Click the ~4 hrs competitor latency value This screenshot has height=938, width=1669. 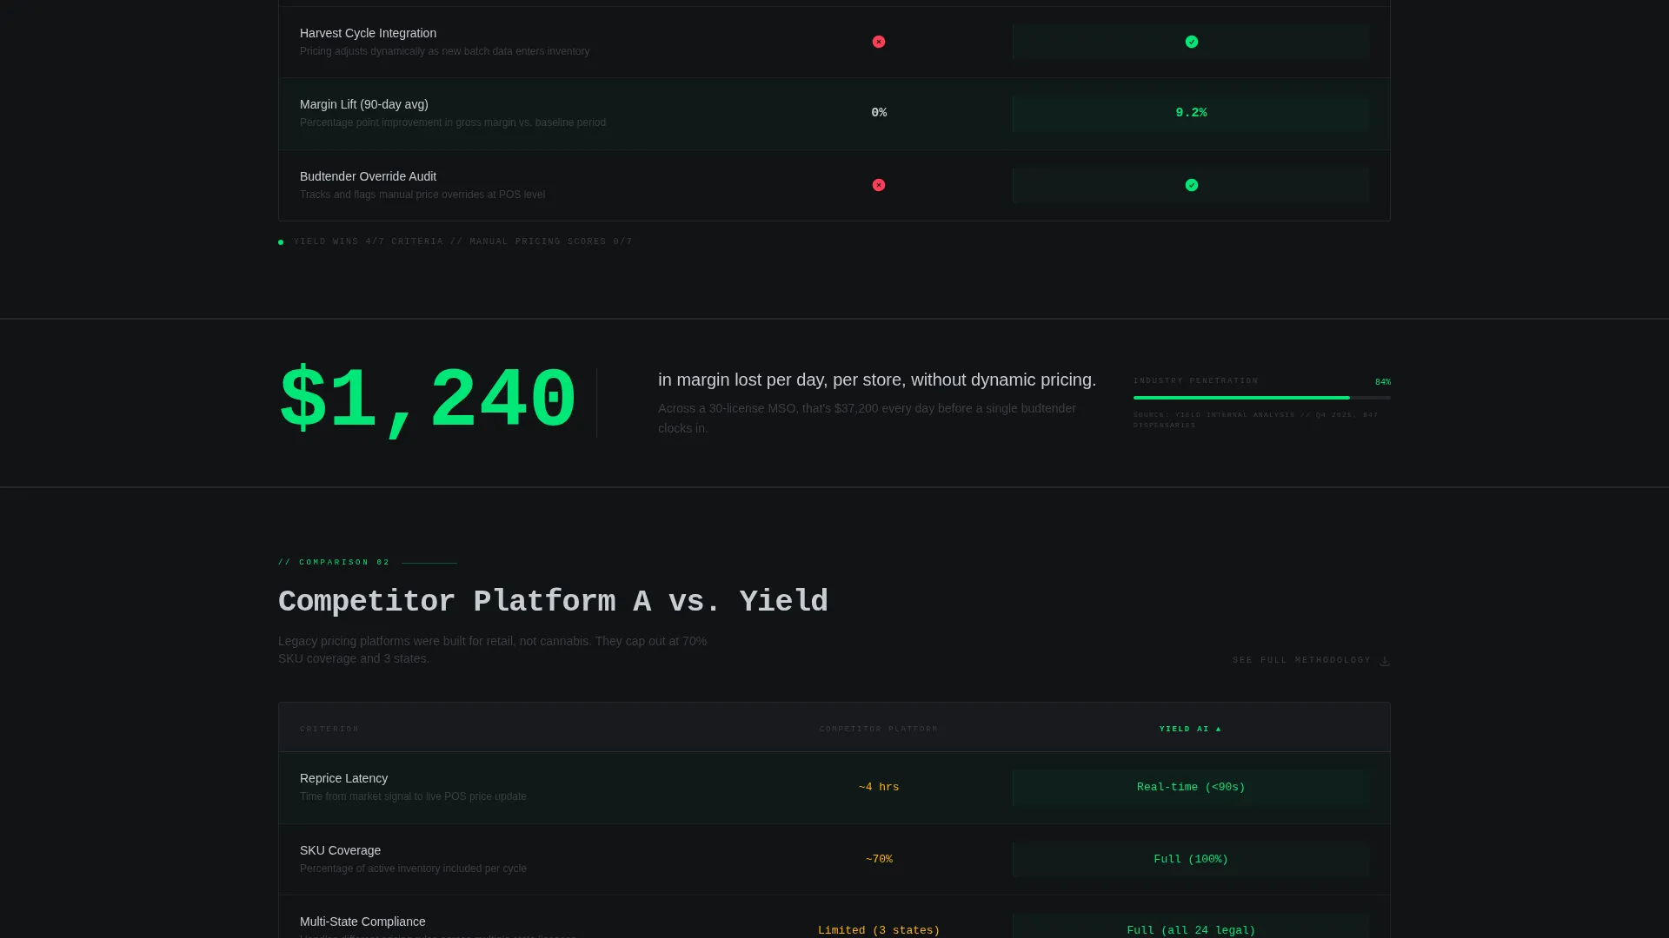879,787
